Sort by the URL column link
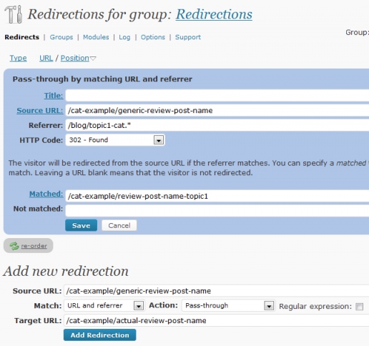Screen dimensions: 369x346 point(46,58)
